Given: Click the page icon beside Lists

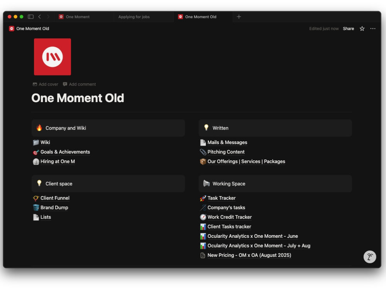Looking at the screenshot, I should [x=36, y=217].
